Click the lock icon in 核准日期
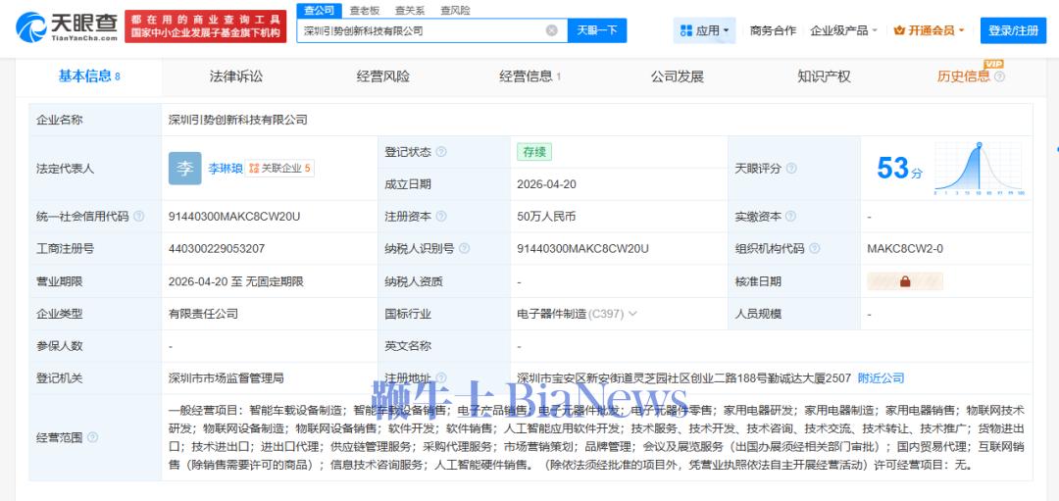 pyautogui.click(x=905, y=281)
